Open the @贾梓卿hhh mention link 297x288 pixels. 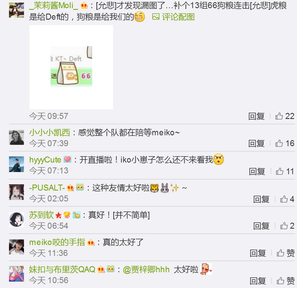[146, 269]
